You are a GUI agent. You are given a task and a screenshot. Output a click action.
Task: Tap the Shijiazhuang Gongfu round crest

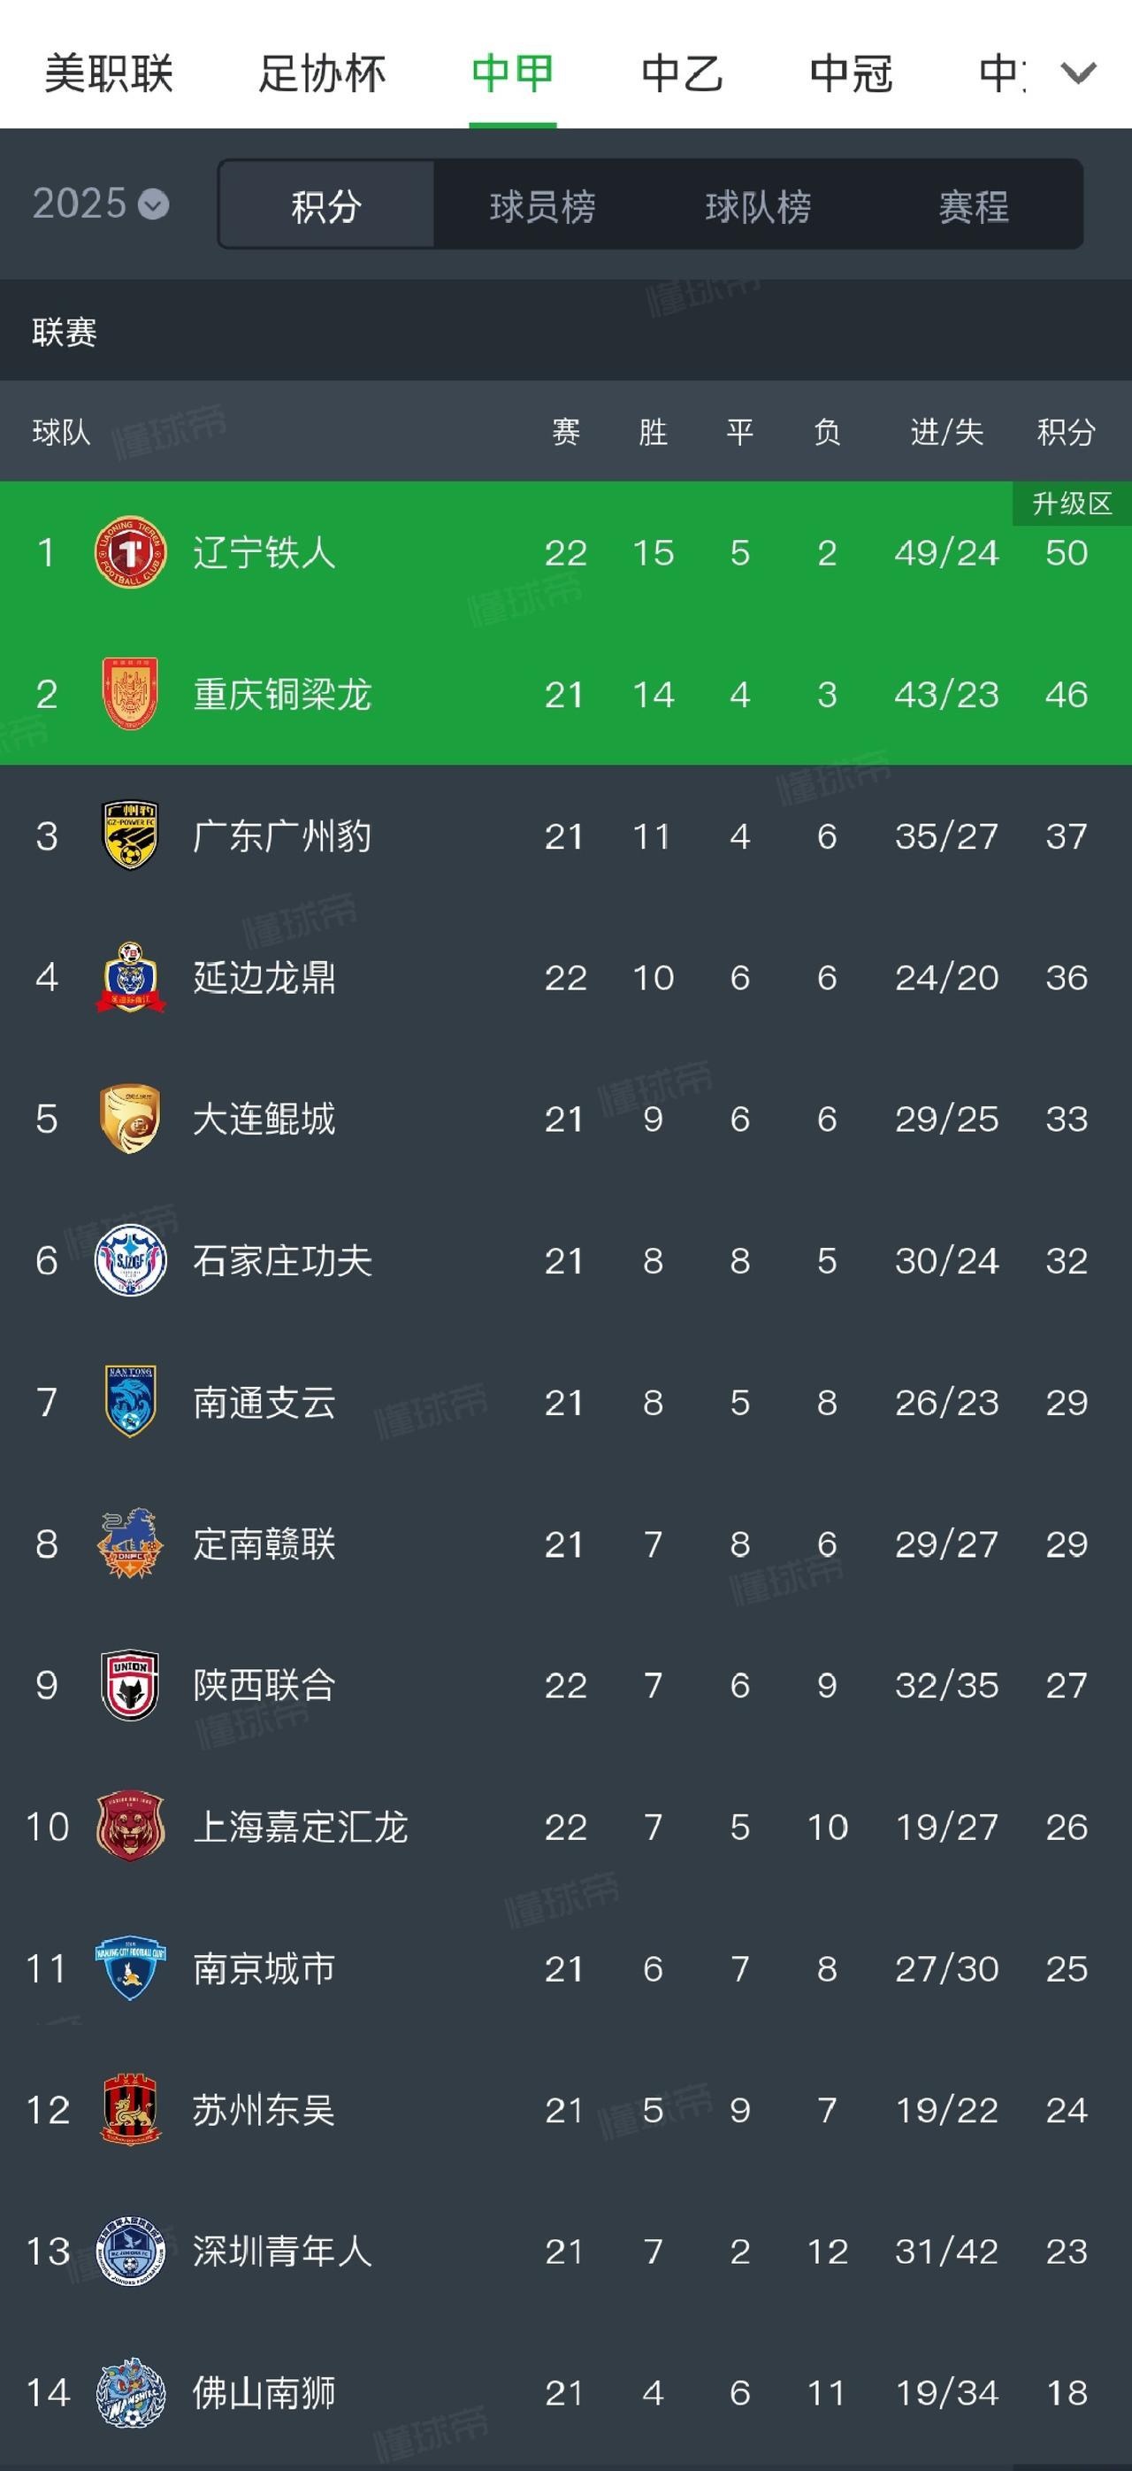(130, 1260)
